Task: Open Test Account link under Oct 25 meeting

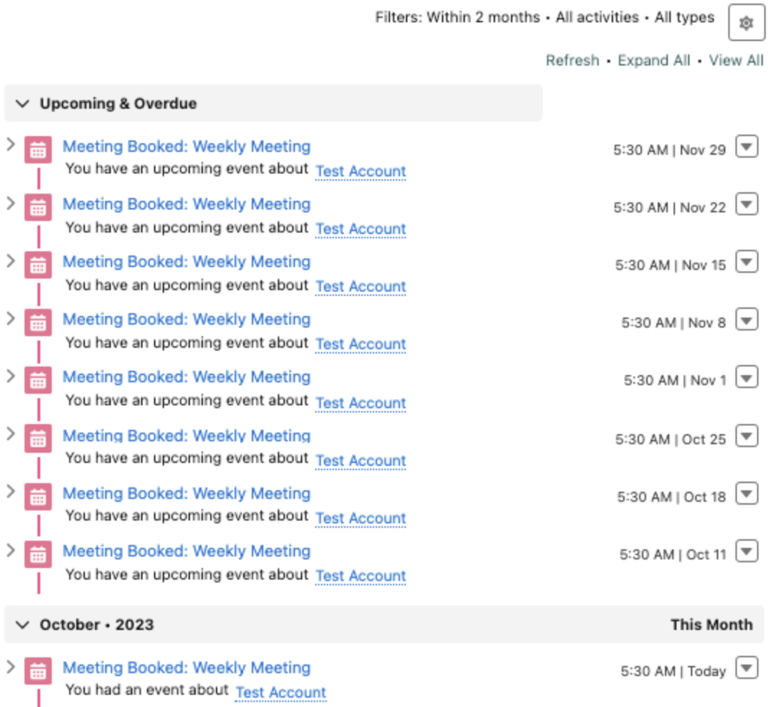Action: (x=361, y=460)
